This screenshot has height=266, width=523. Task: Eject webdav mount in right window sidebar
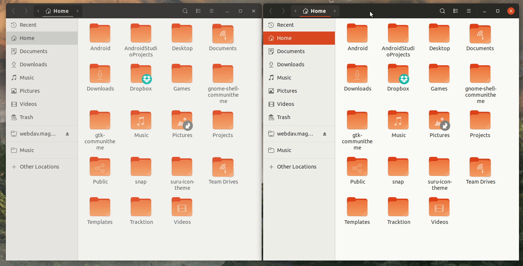click(325, 134)
